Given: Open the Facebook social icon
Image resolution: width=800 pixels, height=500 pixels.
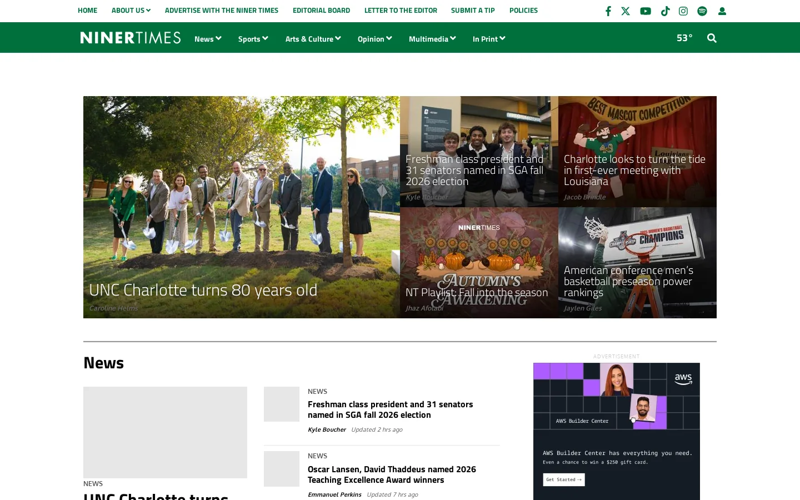Looking at the screenshot, I should (608, 11).
